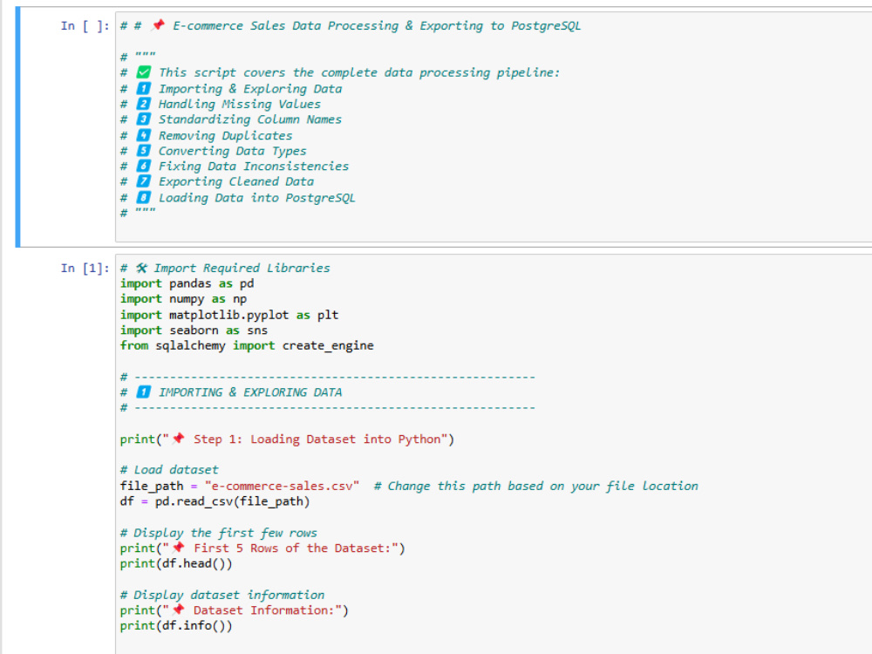The width and height of the screenshot is (872, 654).
Task: Click number 1 emoji before 'Importing & Exploring Data'
Action: click(x=144, y=88)
